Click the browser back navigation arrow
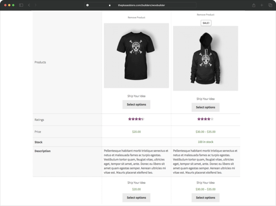Viewport: 276px width, 206px height. tap(29, 5)
